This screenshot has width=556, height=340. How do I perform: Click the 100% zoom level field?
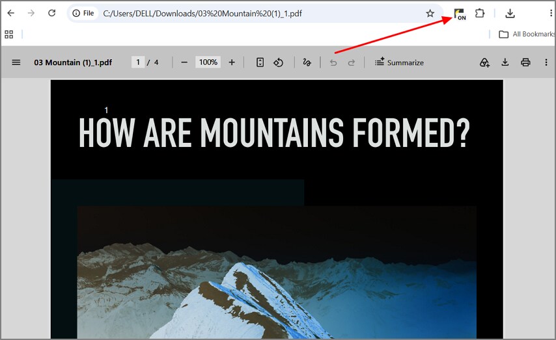208,62
